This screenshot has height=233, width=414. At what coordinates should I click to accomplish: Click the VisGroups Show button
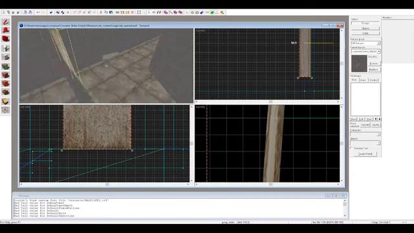[354, 119]
